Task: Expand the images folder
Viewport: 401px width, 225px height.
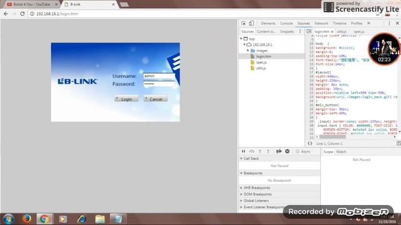Action: tap(248, 51)
